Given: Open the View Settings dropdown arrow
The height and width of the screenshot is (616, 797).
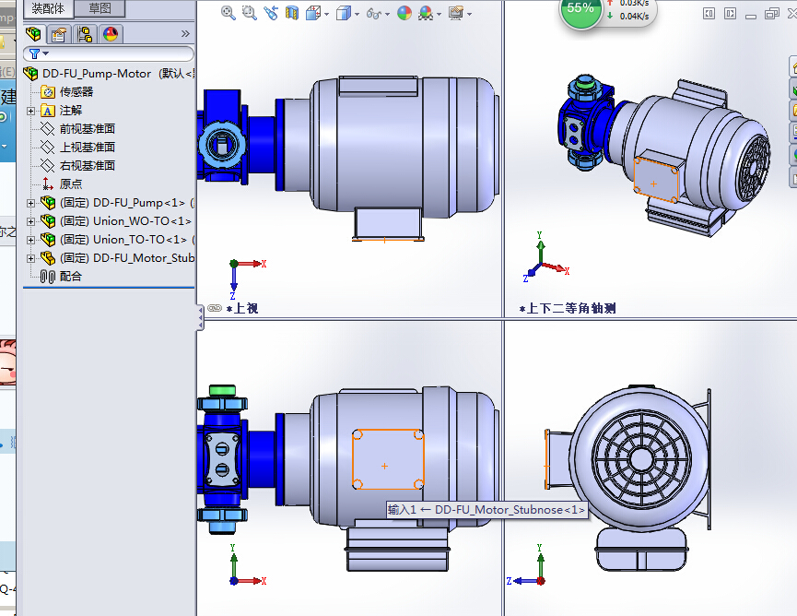Looking at the screenshot, I should 469,14.
